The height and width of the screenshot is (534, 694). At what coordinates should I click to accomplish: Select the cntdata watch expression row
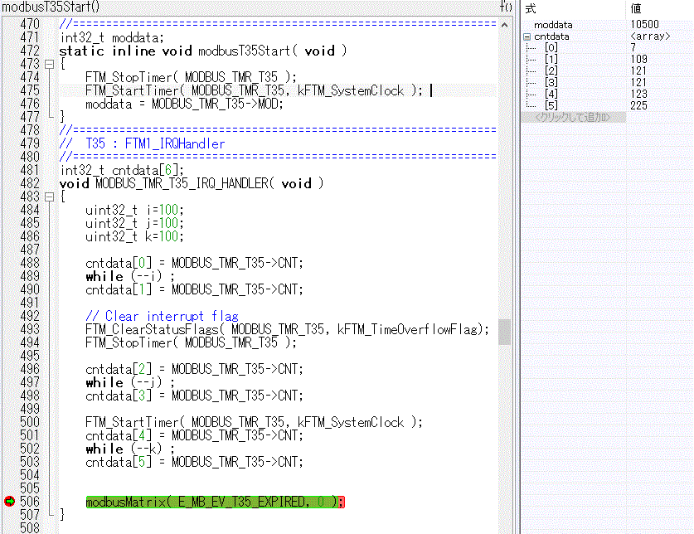(x=551, y=36)
